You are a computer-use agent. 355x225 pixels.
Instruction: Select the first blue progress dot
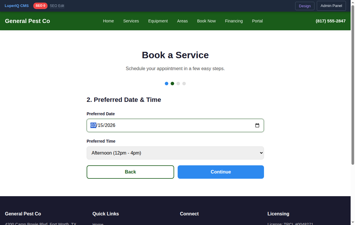click(167, 84)
